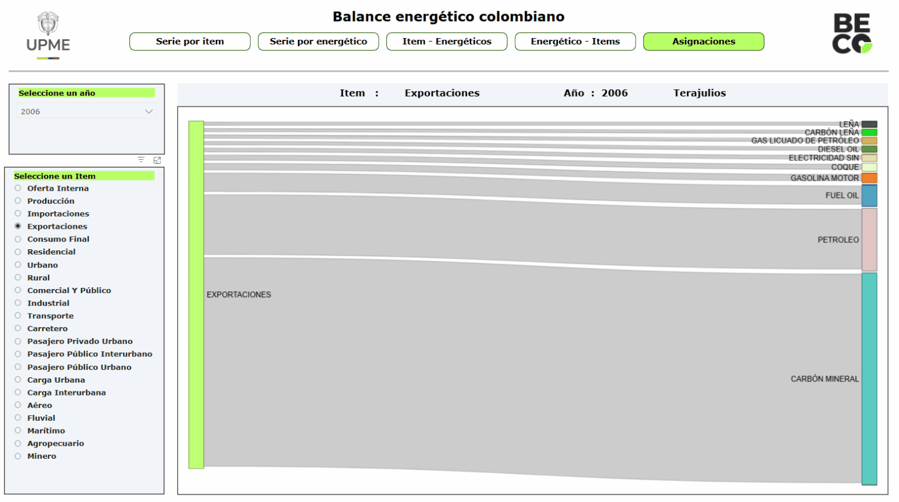Screen dimensions: 899x502
Task: Go to the Item - Energéticos view
Action: 447,42
